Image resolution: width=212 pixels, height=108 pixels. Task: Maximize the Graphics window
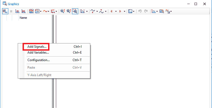pyautogui.click(x=195, y=4)
